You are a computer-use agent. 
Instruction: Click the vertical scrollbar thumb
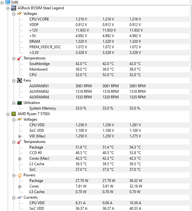tap(191, 38)
